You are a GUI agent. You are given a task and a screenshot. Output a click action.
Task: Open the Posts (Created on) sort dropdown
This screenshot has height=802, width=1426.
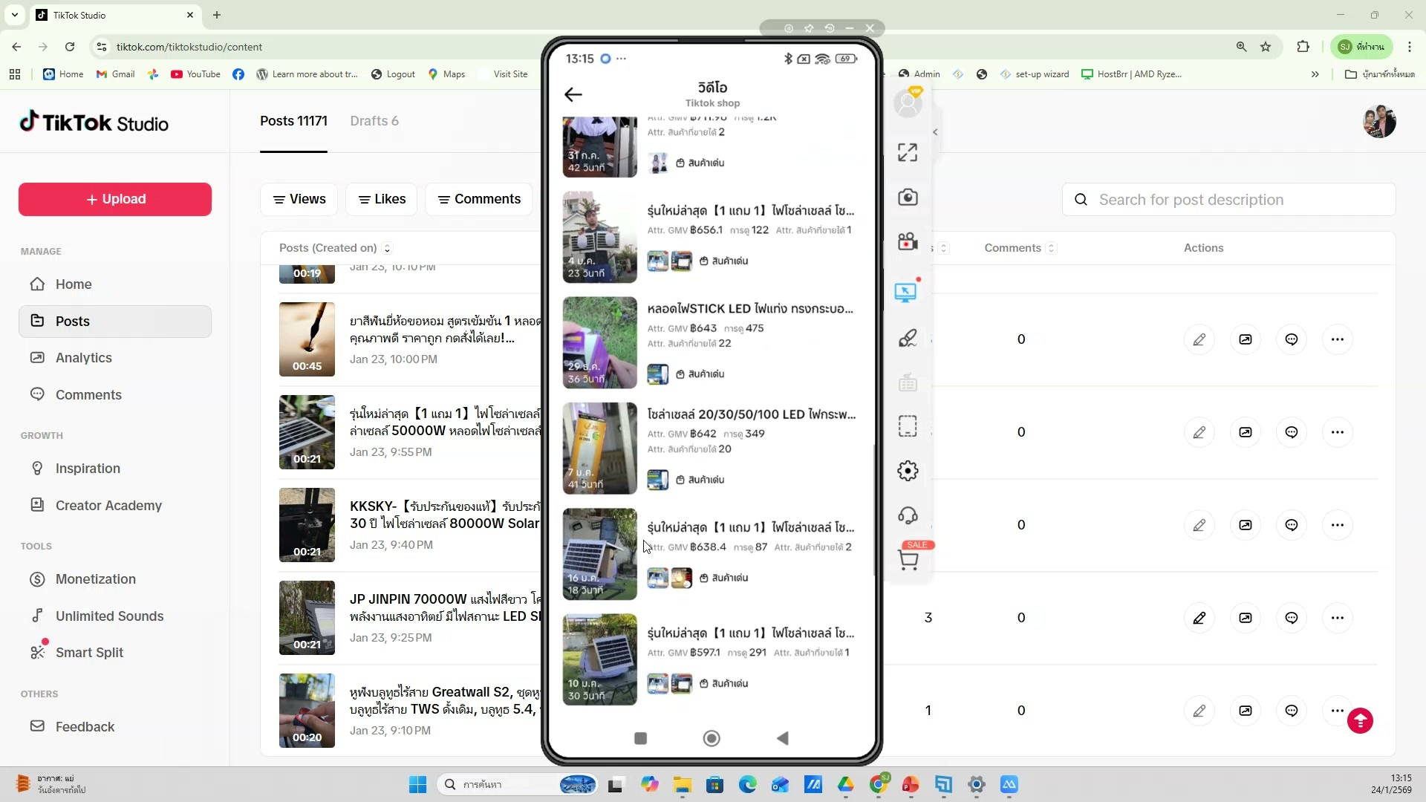[x=386, y=248]
